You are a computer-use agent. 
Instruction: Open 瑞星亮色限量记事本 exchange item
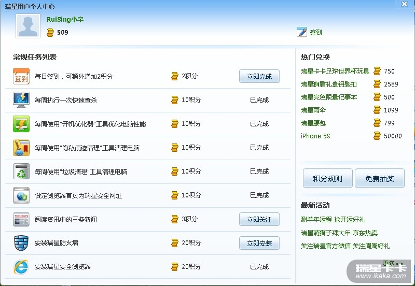[x=329, y=97]
